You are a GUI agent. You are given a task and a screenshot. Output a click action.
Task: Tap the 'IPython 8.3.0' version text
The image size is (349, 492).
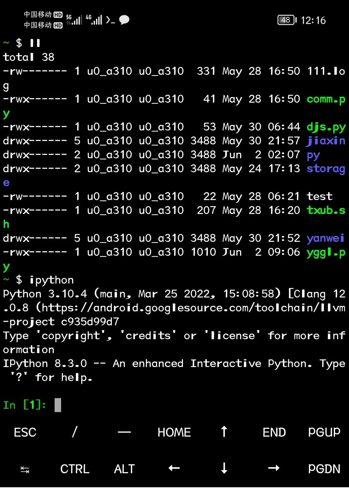coord(45,363)
